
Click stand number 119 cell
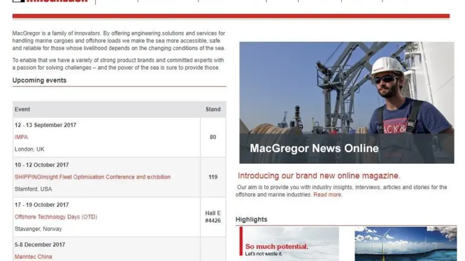[213, 177]
